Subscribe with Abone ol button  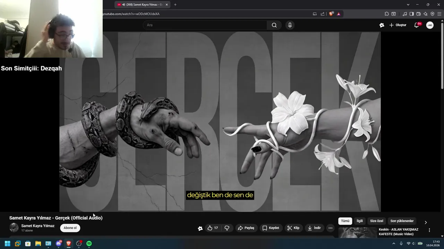(70, 228)
